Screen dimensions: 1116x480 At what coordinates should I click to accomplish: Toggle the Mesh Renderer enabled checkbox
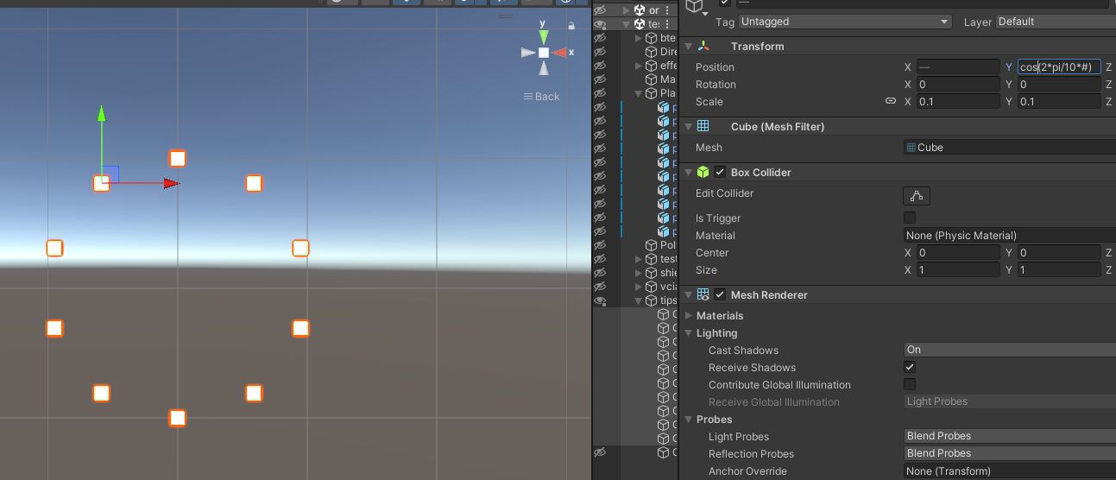point(720,295)
